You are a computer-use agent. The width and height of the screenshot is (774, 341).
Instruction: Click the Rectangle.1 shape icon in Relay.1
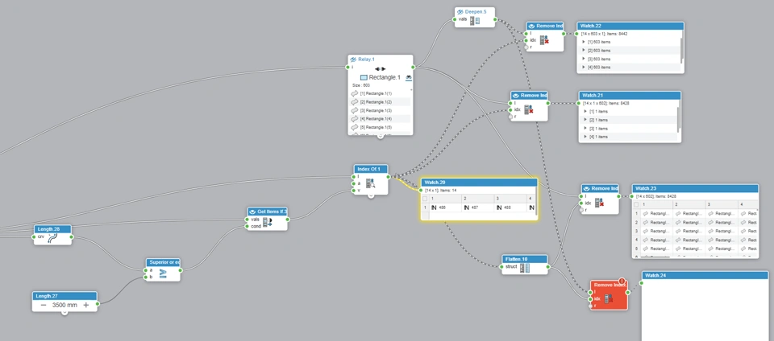(364, 78)
